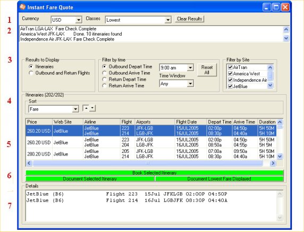Select the Itineraries radio button
The height and width of the screenshot is (232, 304).
click(31, 66)
